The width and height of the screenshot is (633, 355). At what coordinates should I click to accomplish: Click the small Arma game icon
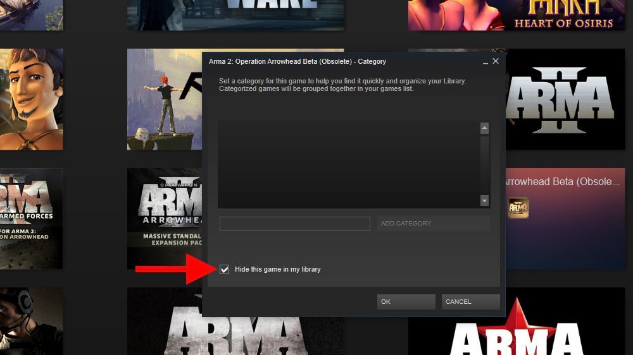tap(518, 208)
